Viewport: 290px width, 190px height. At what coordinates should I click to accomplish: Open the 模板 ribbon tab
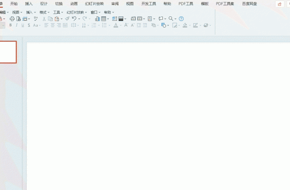[205, 4]
